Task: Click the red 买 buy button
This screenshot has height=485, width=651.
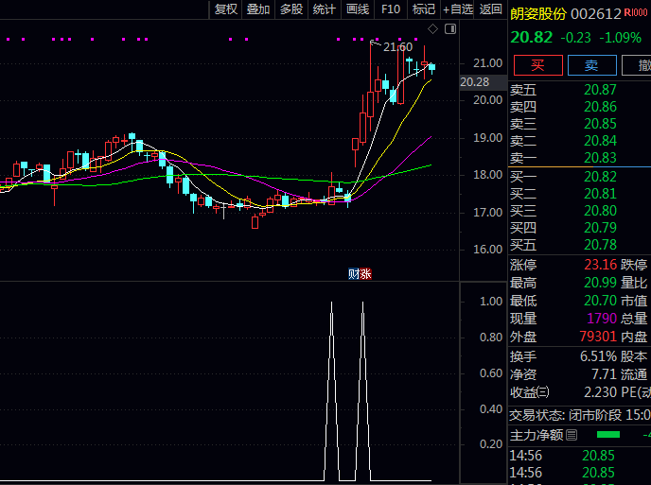Action: [538, 65]
